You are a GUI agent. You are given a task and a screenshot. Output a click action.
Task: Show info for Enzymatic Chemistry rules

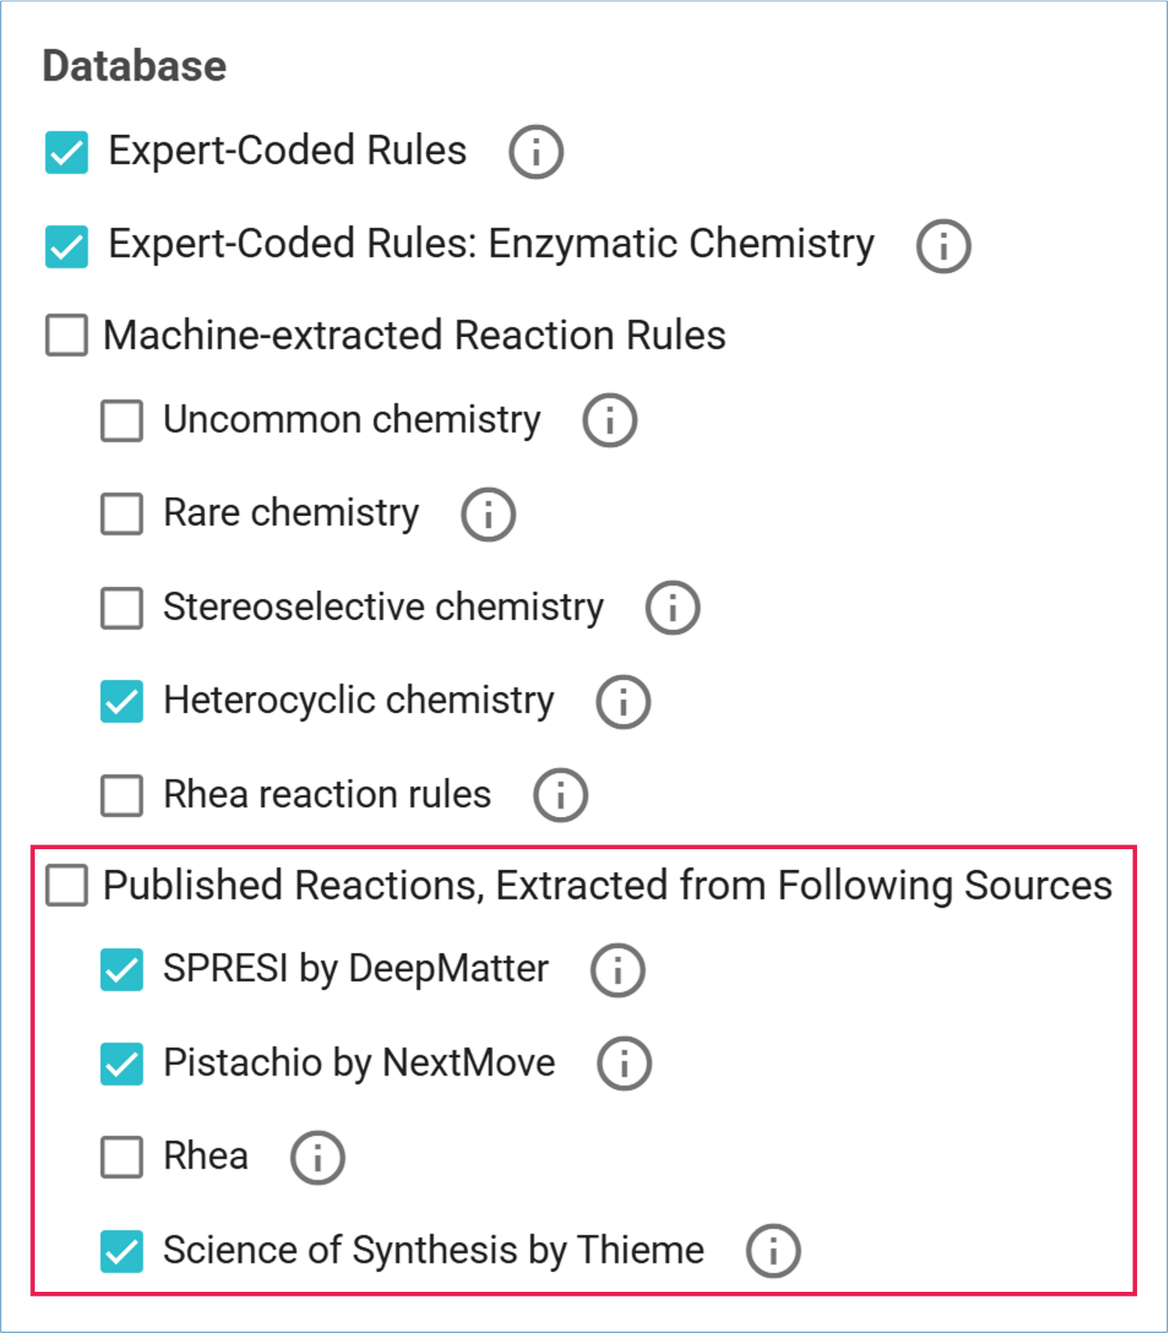944,246
